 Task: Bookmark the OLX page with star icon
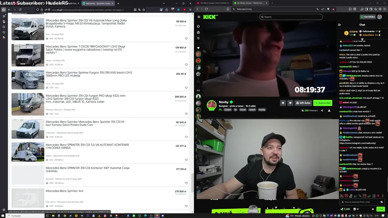coord(144,9)
